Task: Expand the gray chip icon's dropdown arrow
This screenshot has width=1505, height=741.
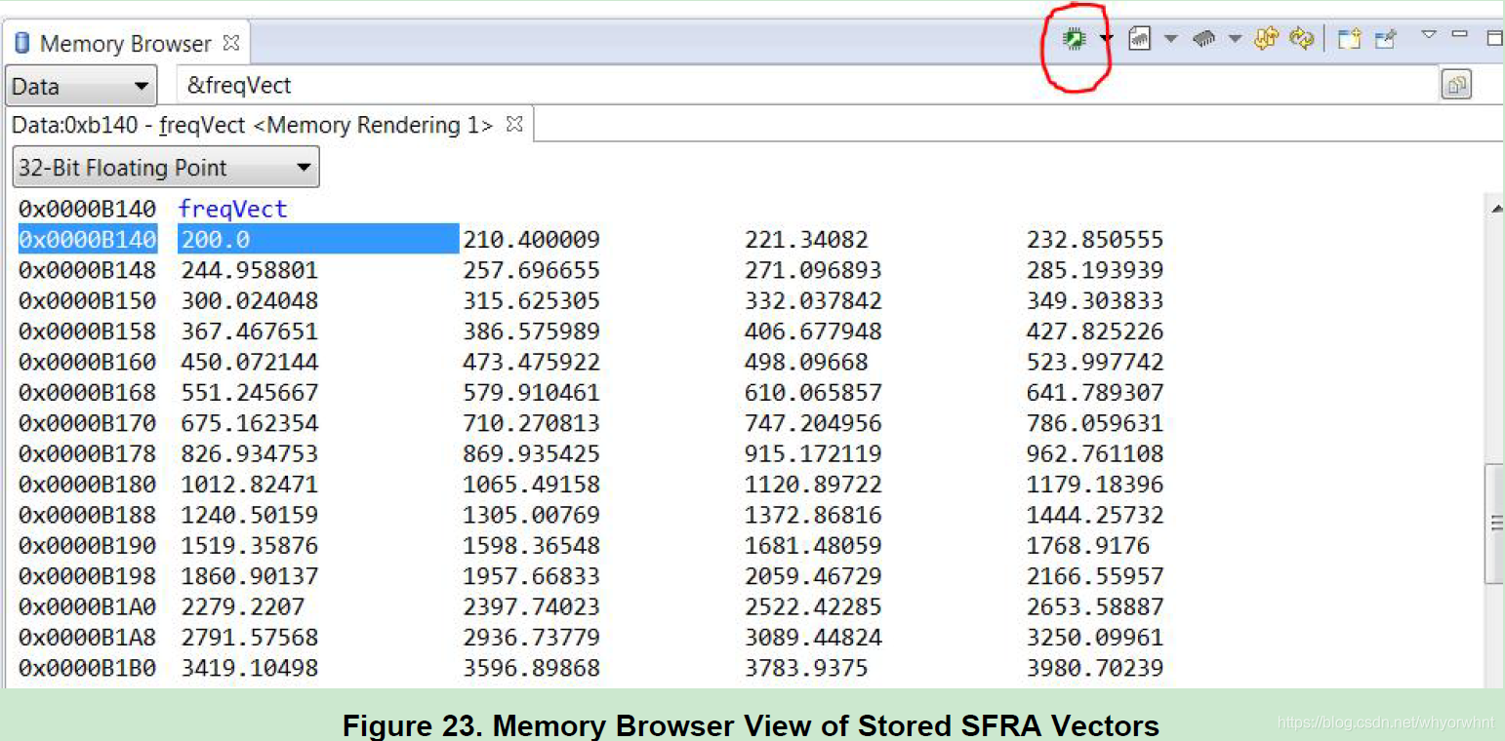Action: click(1235, 39)
